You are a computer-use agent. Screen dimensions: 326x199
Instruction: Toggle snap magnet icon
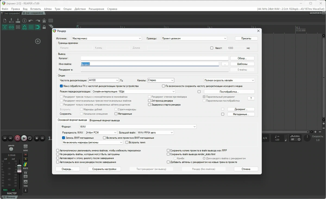(x=37, y=27)
